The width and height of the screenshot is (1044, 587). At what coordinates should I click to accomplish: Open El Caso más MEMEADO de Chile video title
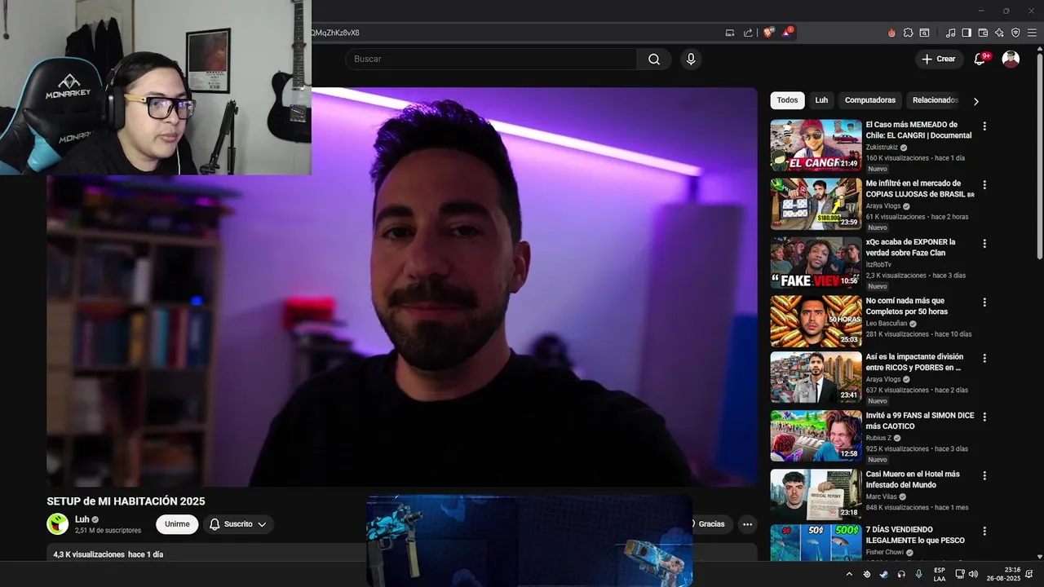[x=918, y=130]
